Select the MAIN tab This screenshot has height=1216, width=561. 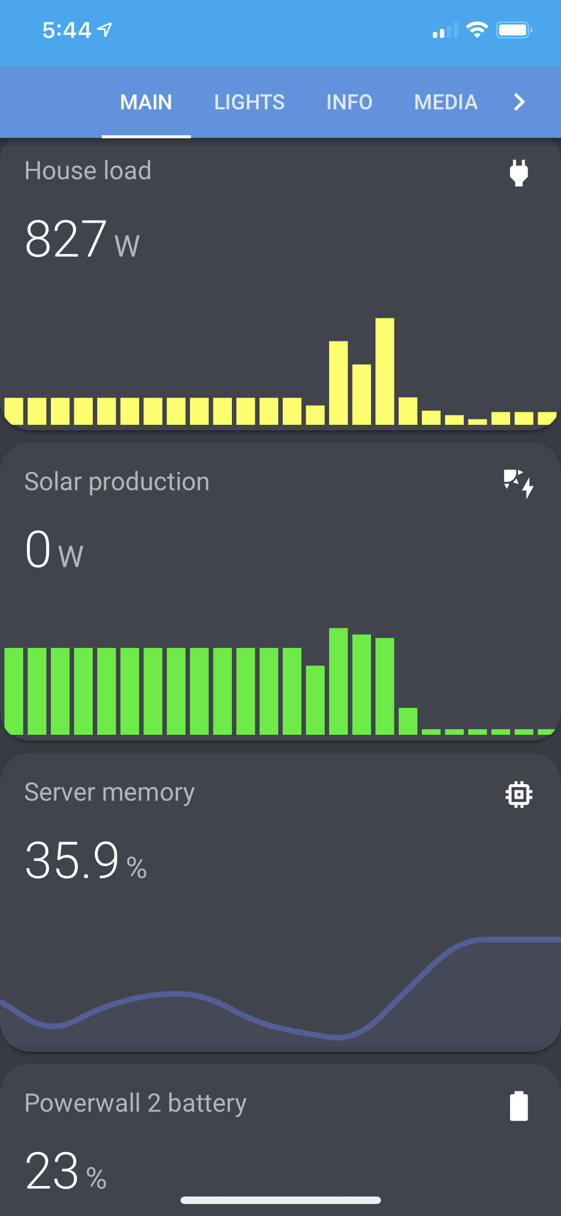146,102
